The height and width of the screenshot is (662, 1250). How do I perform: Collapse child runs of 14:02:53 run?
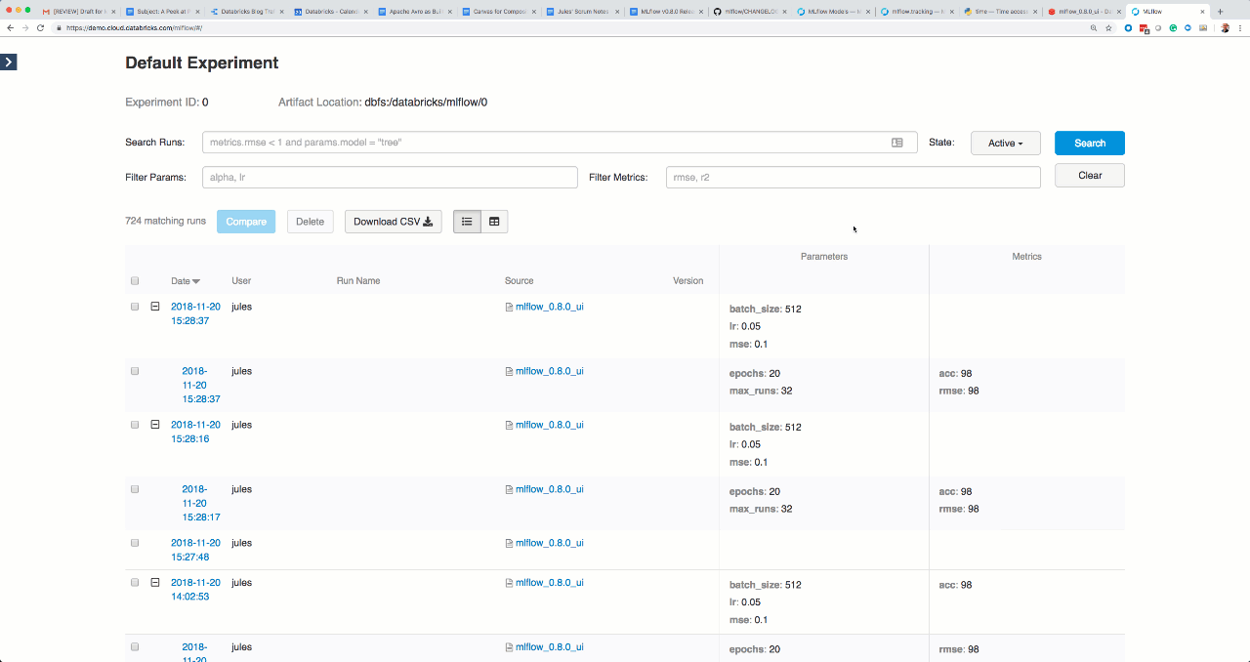pos(154,583)
